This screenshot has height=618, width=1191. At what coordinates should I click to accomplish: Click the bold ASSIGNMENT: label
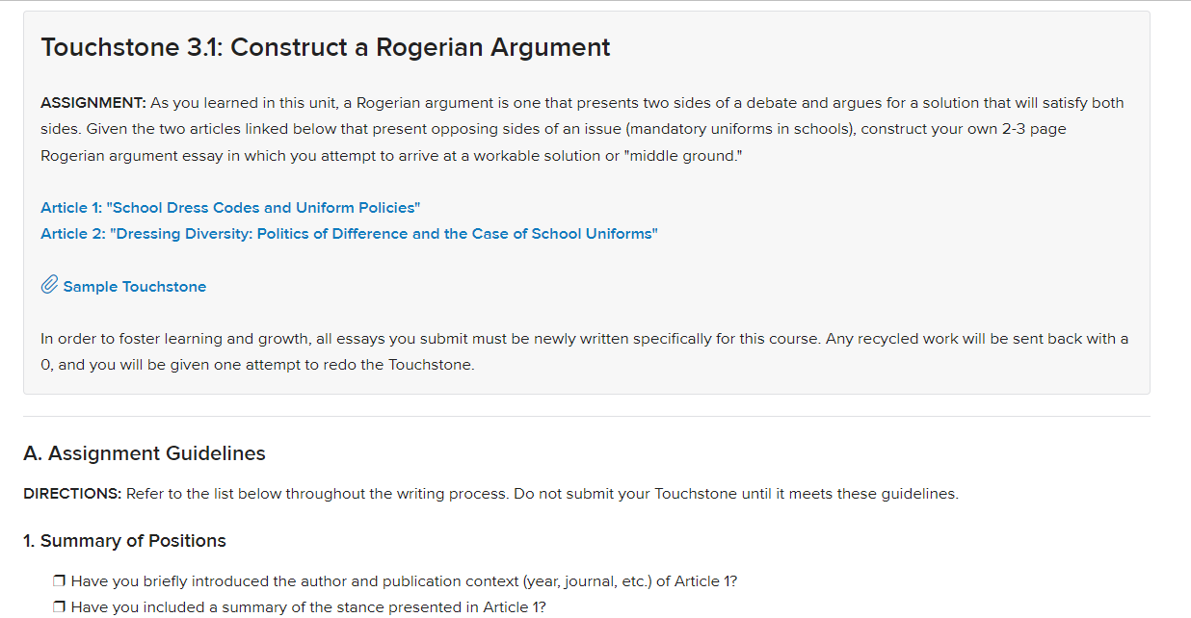93,103
